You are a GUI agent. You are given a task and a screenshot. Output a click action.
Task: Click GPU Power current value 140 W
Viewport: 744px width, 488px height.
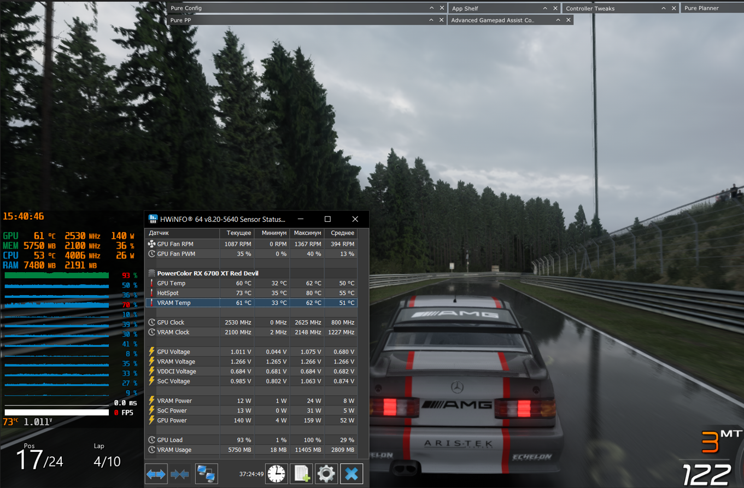coord(242,420)
